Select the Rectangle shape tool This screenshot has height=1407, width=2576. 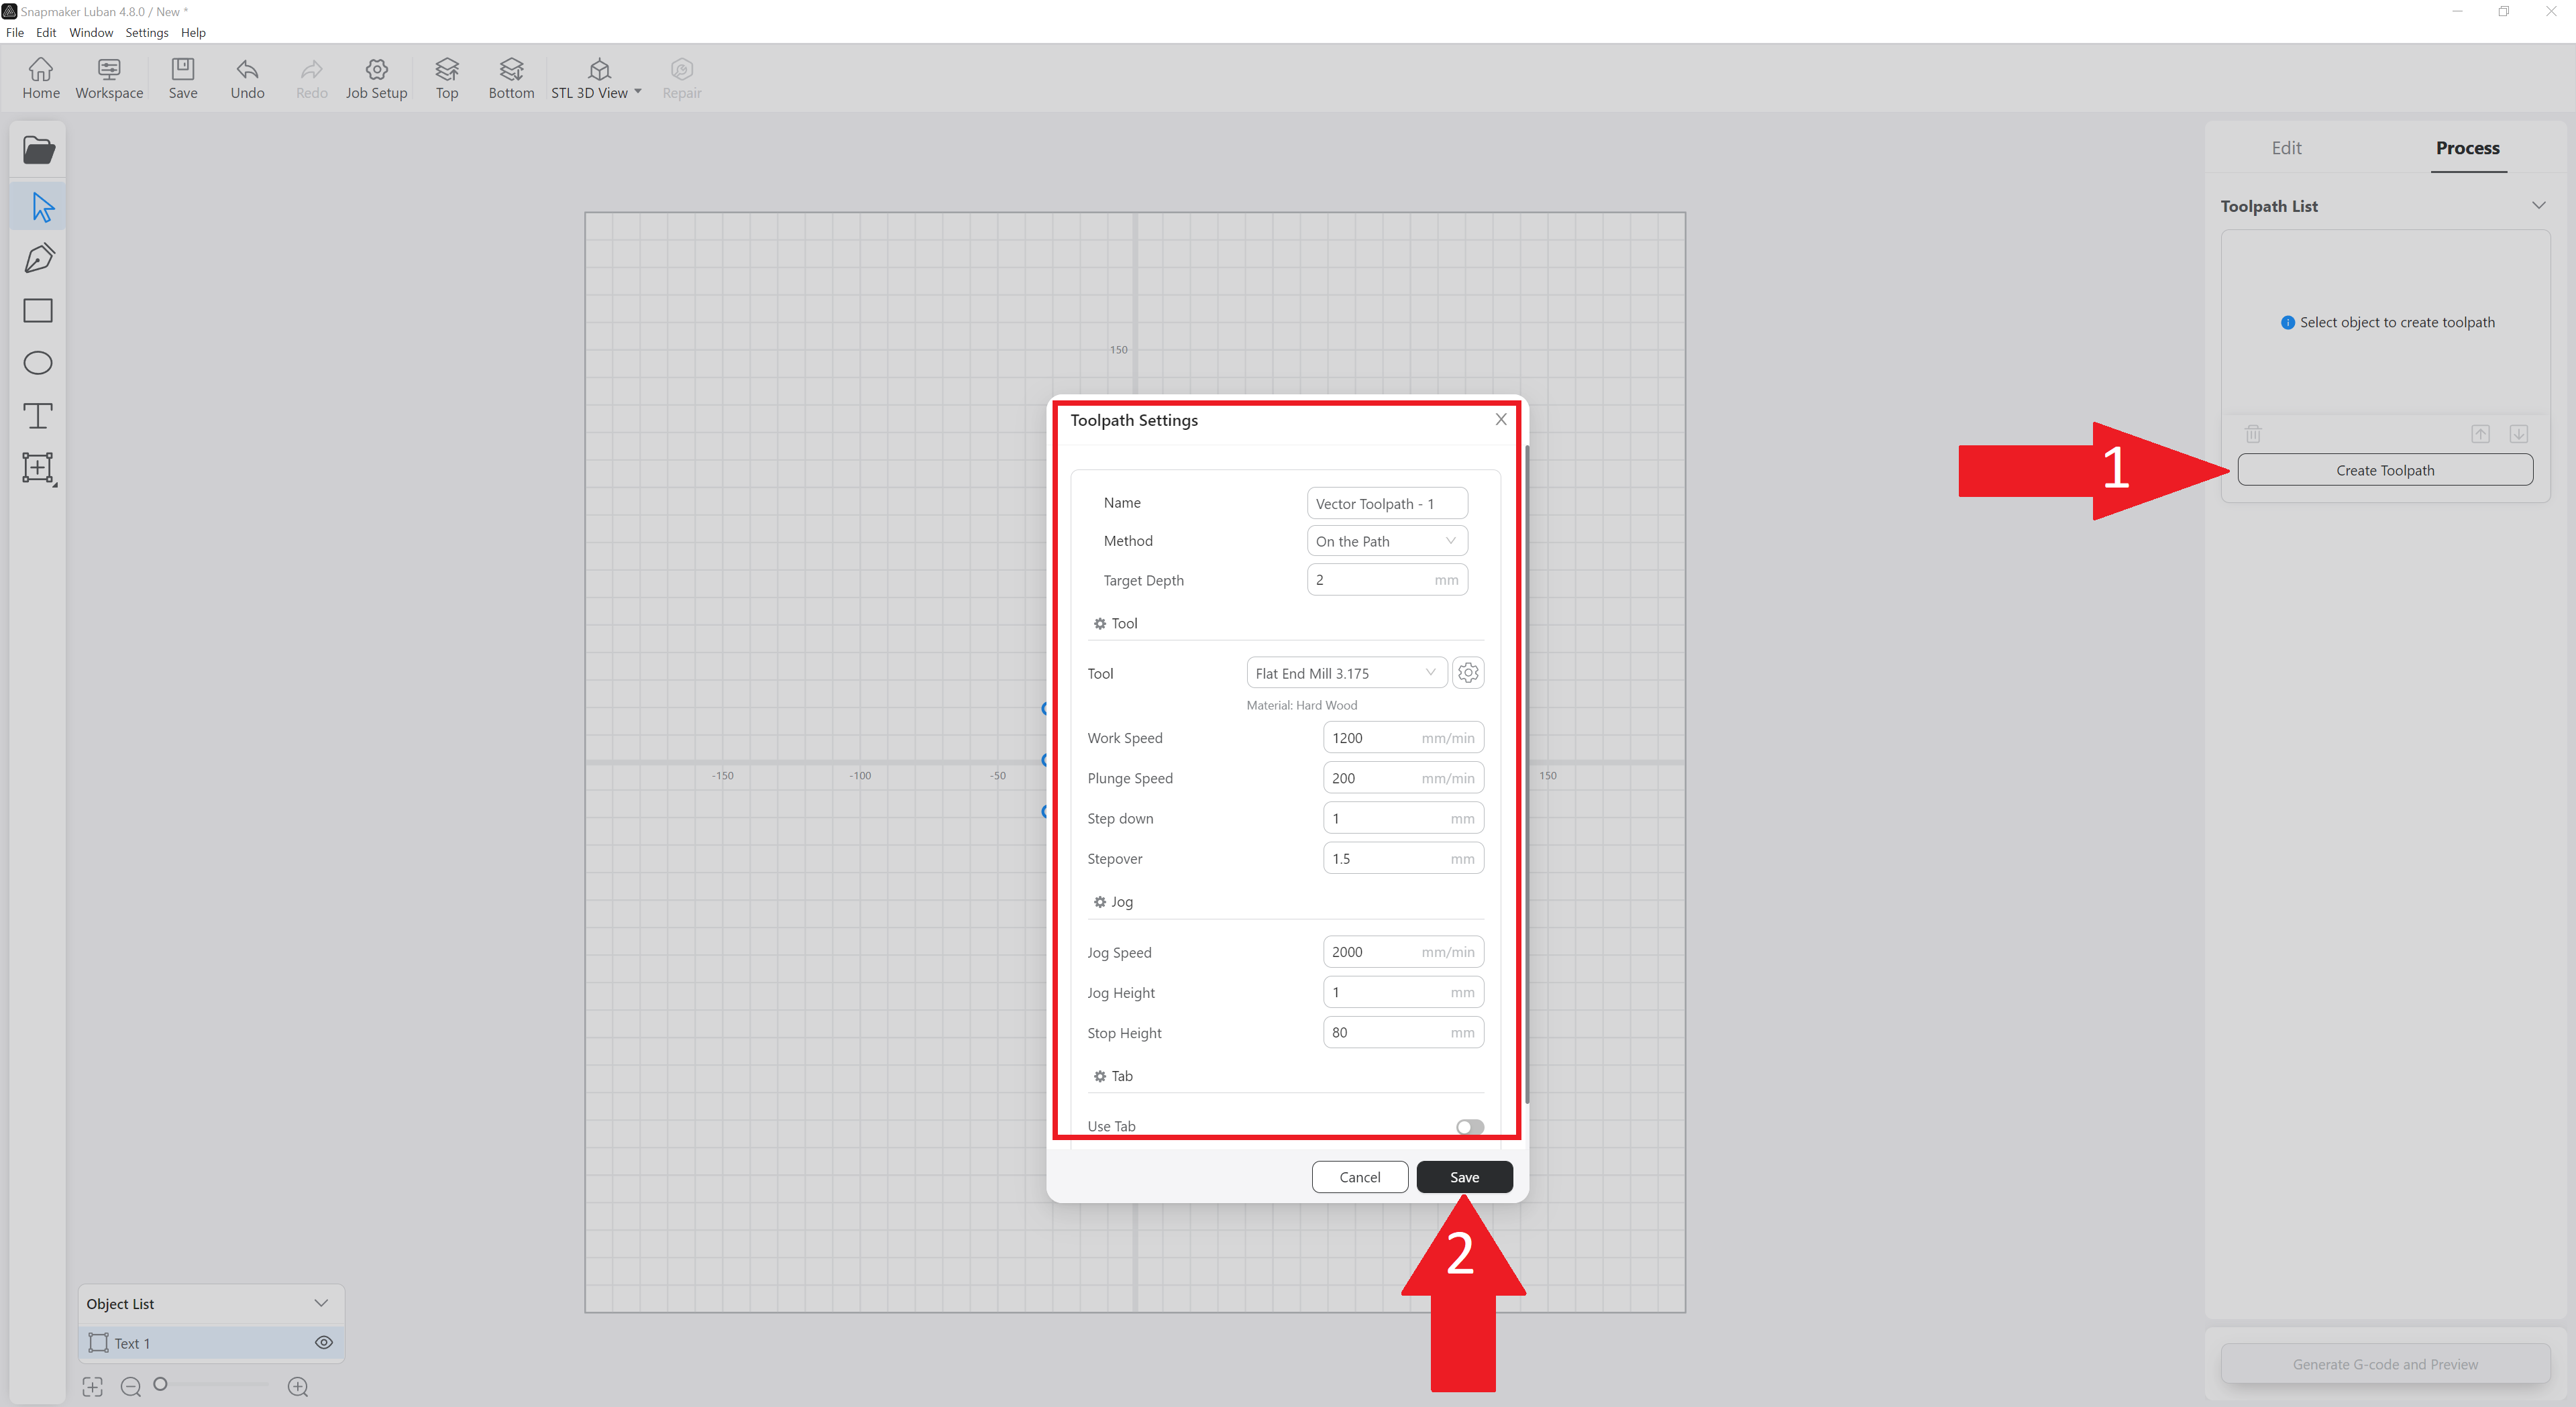click(38, 311)
